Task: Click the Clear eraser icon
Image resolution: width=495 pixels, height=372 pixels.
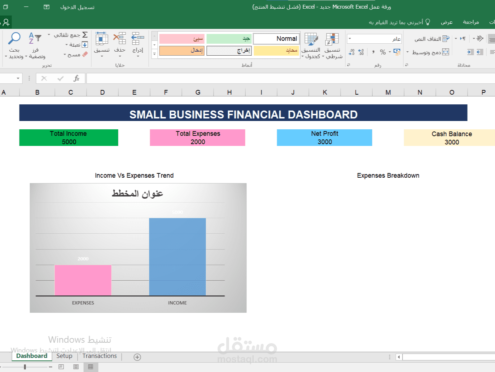Action: tap(85, 54)
